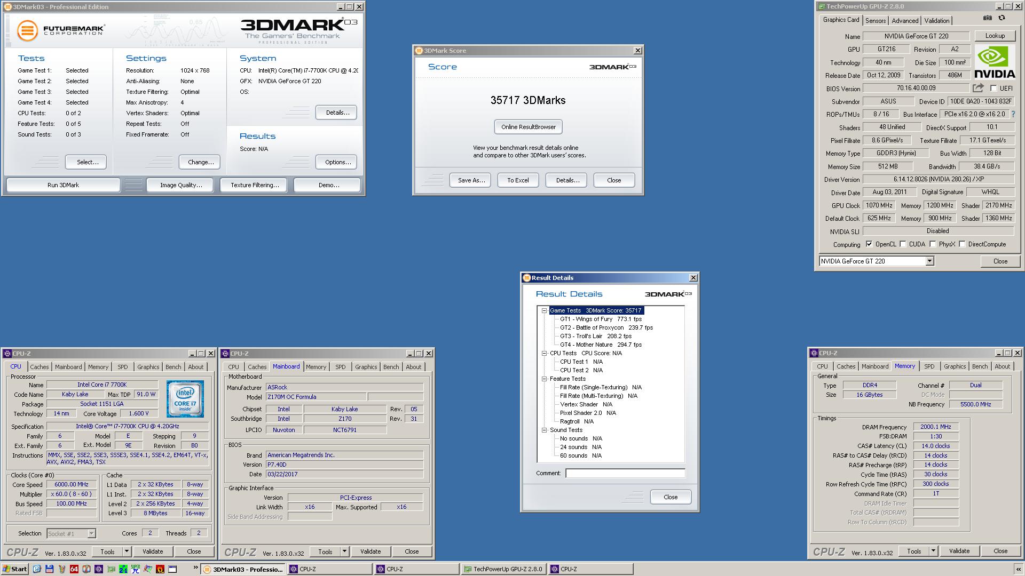
Task: Collapse the Feature Tests tree node
Action: (x=544, y=379)
